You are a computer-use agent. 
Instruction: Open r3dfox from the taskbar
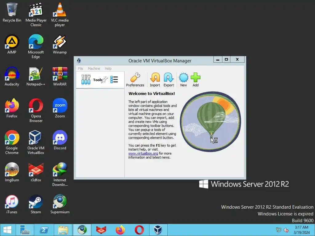101,230
